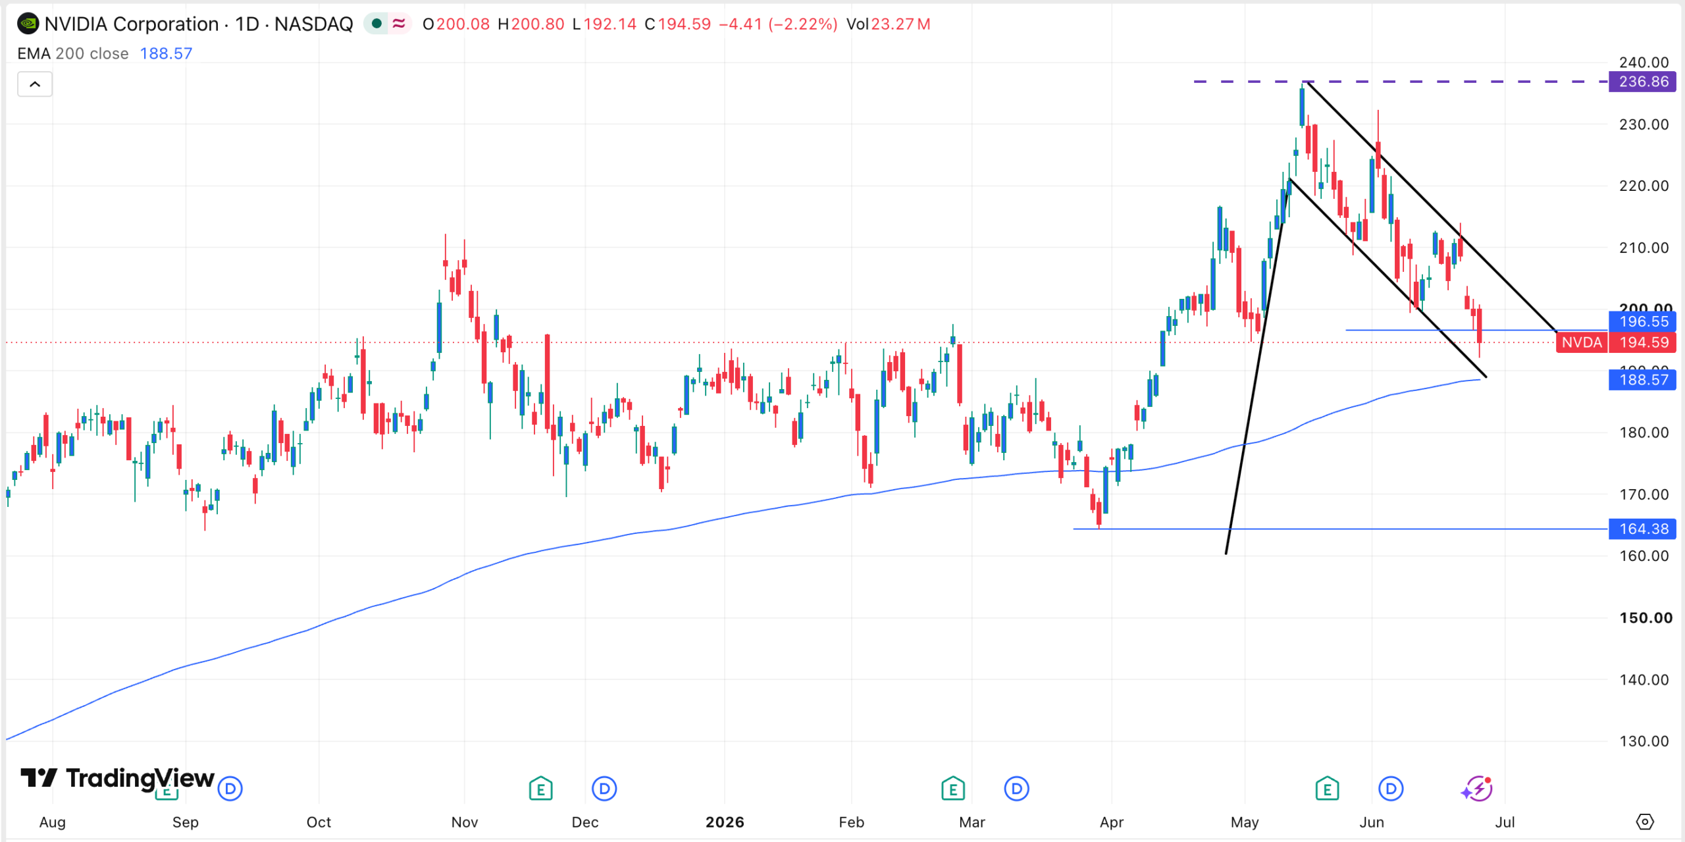Click the Vol 23.27 M volume readout
Screen dimensions: 1685x842
click(x=888, y=24)
